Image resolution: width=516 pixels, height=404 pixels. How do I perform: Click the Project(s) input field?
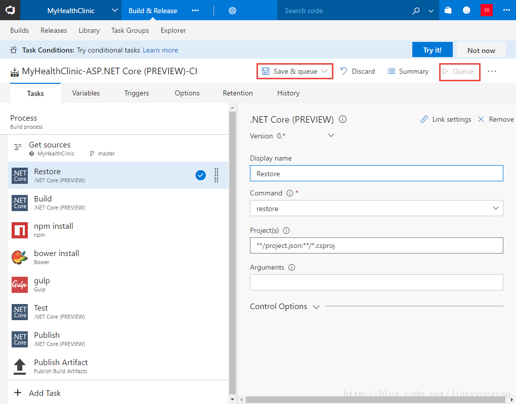(x=376, y=245)
